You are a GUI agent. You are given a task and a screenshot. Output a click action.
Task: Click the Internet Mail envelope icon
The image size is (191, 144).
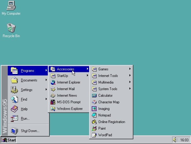[53, 89]
